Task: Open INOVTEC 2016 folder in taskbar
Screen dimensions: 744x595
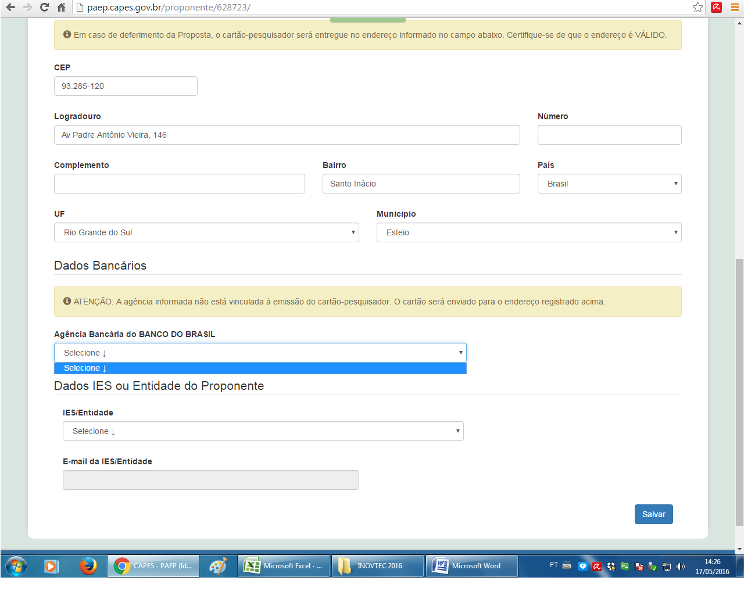Action: point(377,565)
